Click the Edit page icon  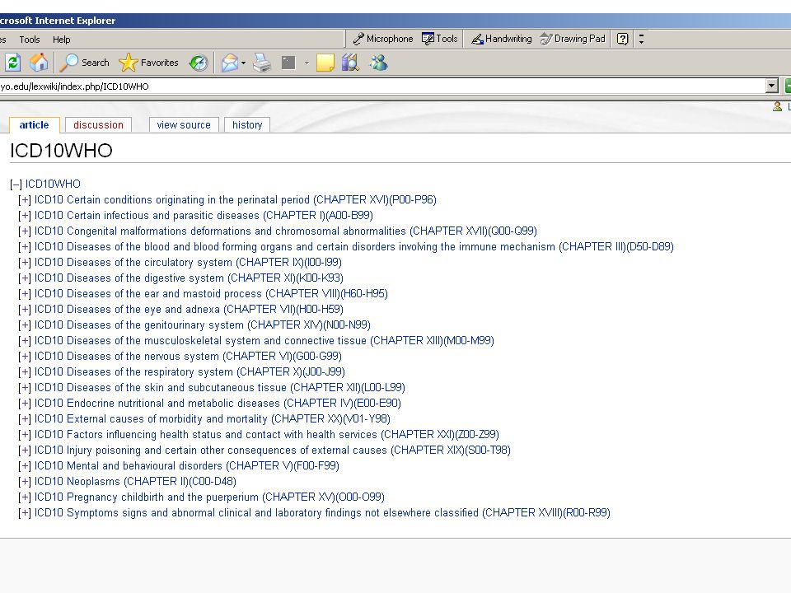point(288,63)
